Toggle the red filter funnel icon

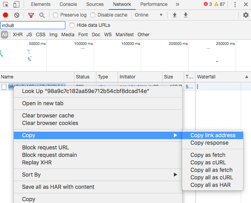point(31,15)
